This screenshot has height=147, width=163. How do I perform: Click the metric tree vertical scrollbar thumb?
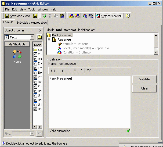pyautogui.click(x=156, y=43)
